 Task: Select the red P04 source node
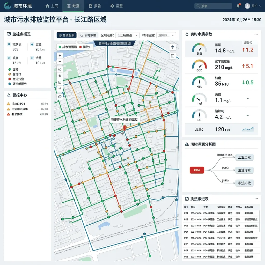tap(197, 170)
